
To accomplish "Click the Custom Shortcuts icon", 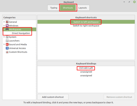I will [7, 52].
